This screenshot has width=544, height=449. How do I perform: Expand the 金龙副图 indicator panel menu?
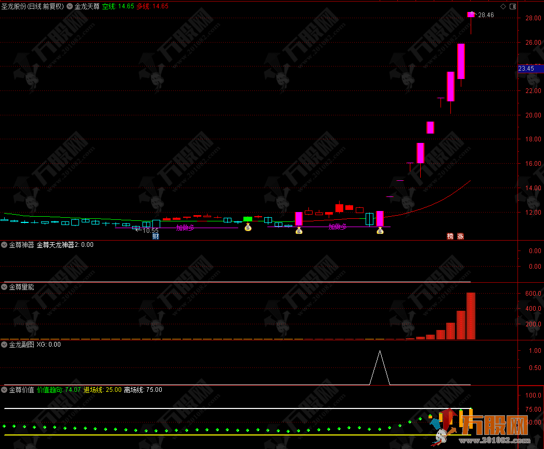click(4, 345)
